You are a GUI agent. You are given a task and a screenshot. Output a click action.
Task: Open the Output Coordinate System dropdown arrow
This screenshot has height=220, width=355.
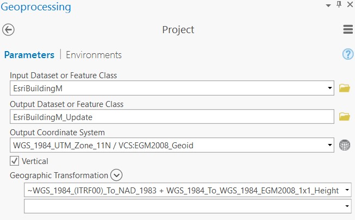[330, 145]
